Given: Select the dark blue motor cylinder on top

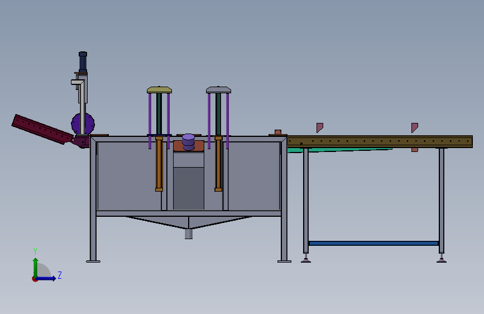Looking at the screenshot, I should 83,62.
